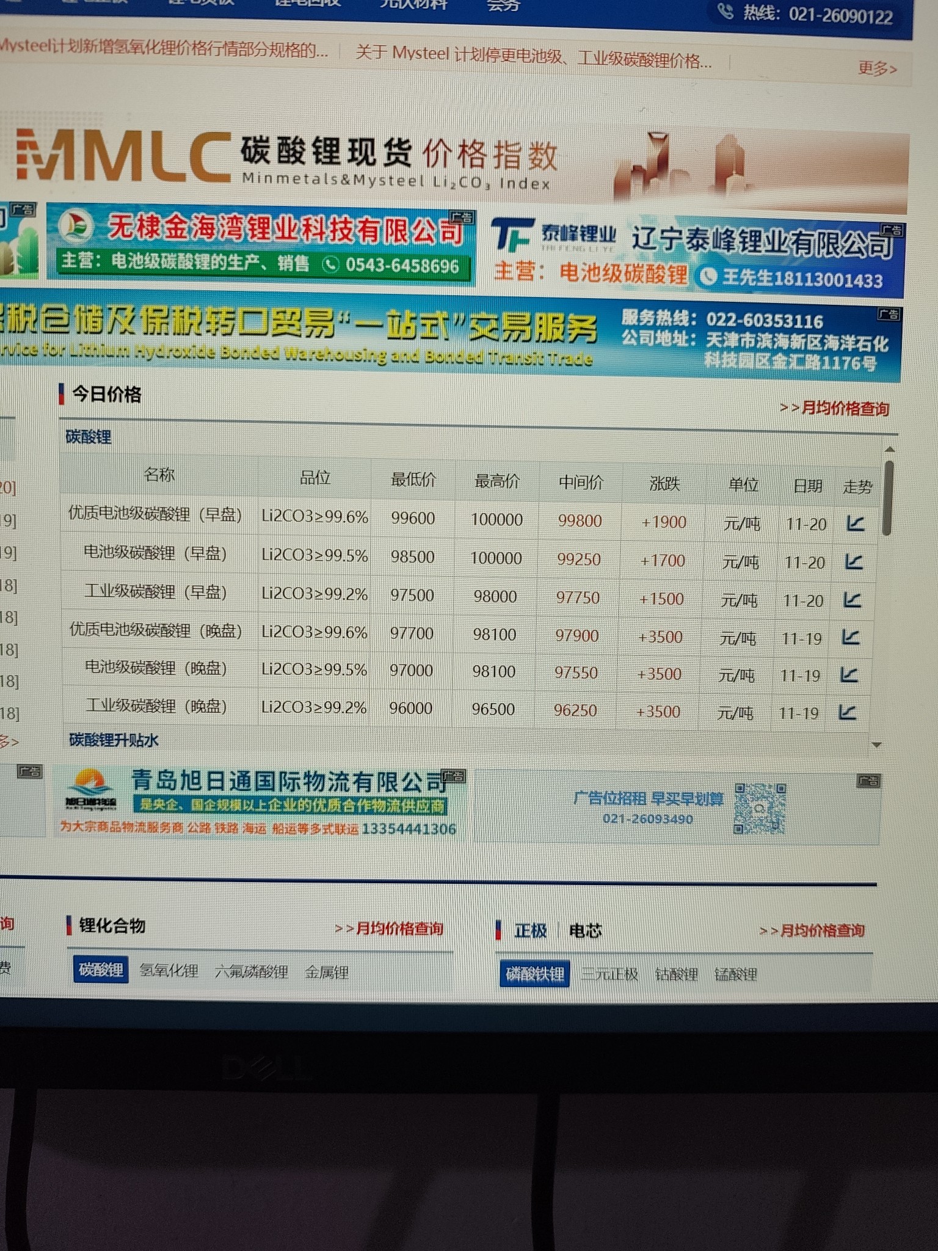
Task: Click 优质电池级碳酸锂（晚盘） row name
Action: (x=155, y=630)
